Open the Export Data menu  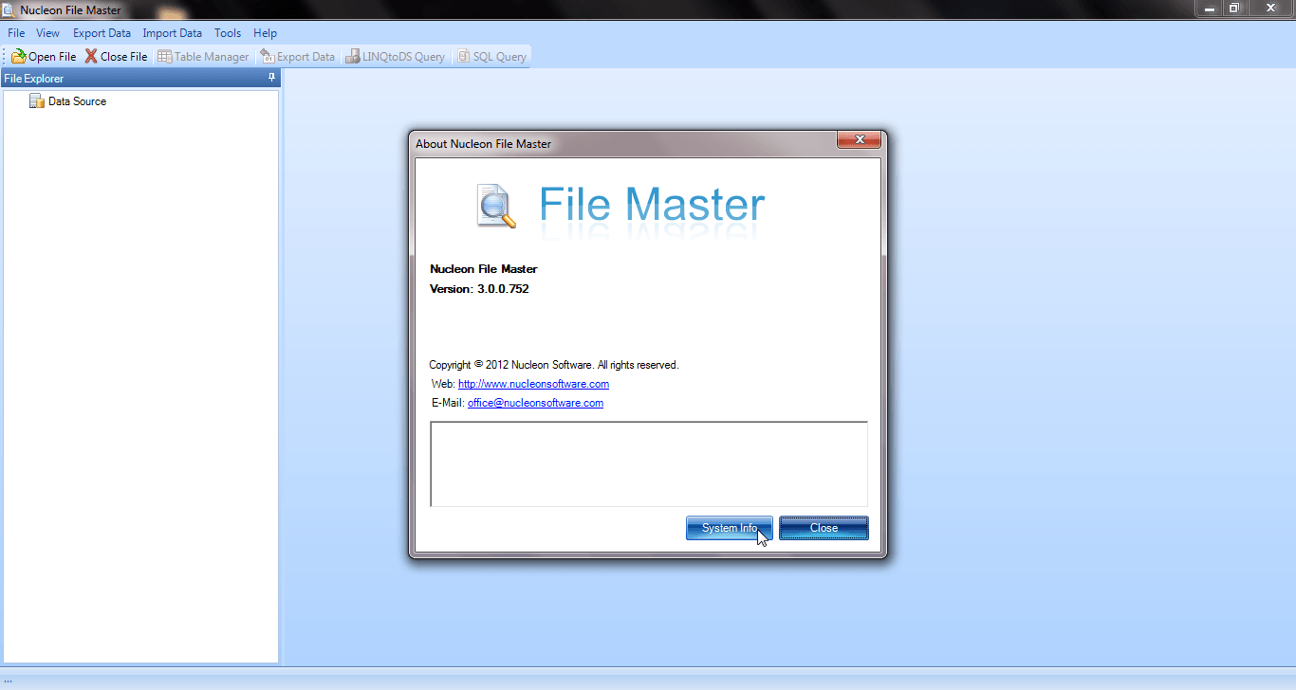[x=102, y=33]
